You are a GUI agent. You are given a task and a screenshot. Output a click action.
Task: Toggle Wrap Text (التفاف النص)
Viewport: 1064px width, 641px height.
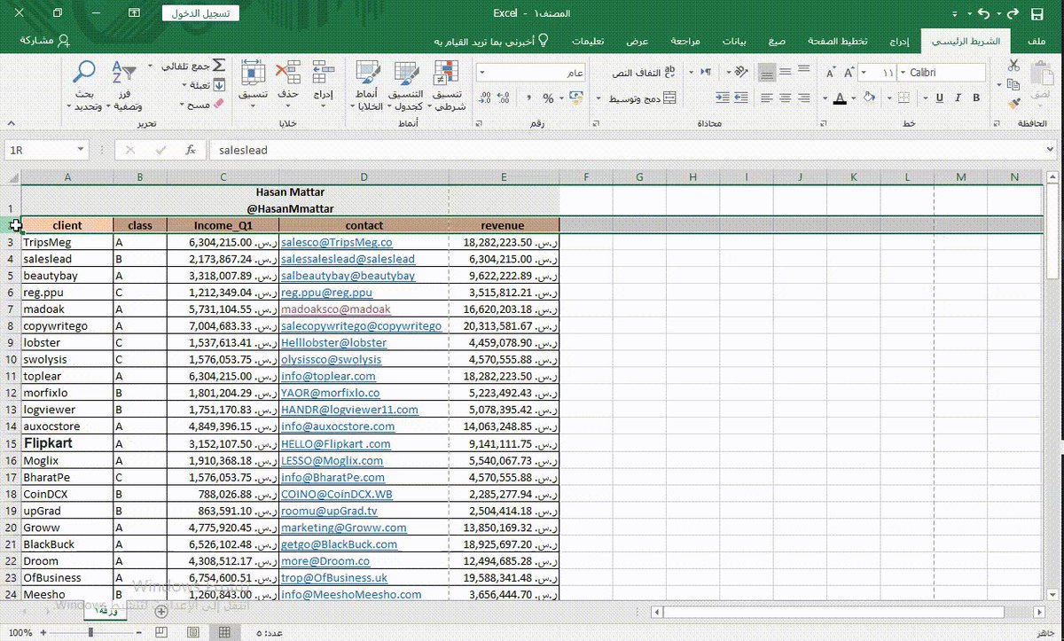click(644, 73)
